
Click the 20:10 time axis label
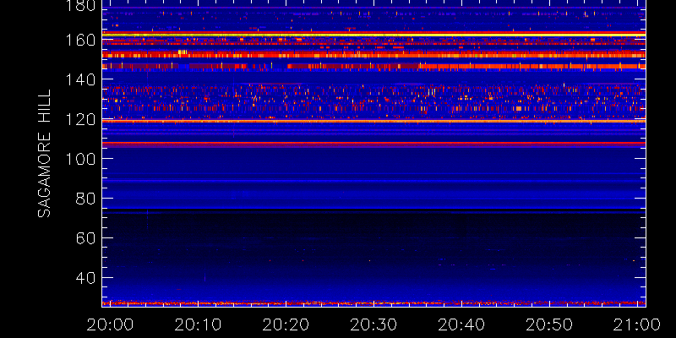(198, 325)
